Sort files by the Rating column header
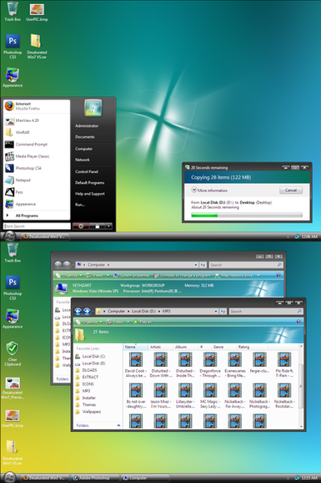Viewport: 321px width, 483px height. [252, 347]
